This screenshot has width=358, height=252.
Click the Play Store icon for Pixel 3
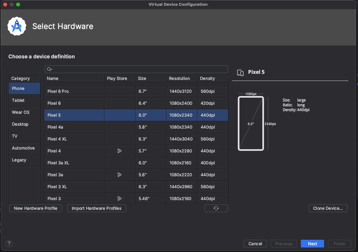pyautogui.click(x=120, y=199)
